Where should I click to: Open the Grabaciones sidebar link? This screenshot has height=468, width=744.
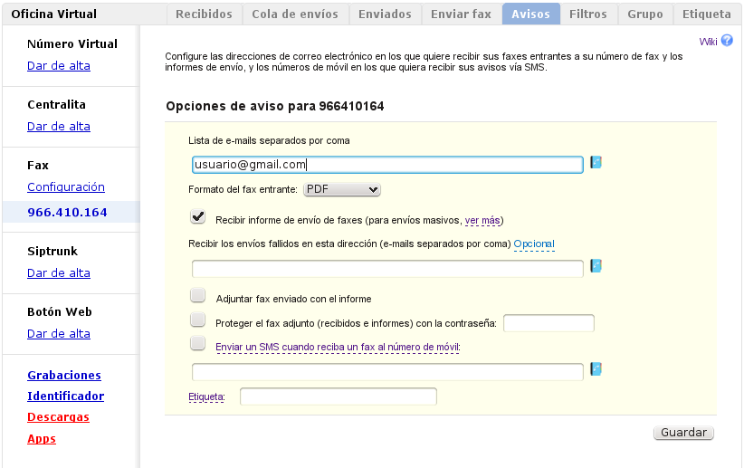tap(64, 376)
